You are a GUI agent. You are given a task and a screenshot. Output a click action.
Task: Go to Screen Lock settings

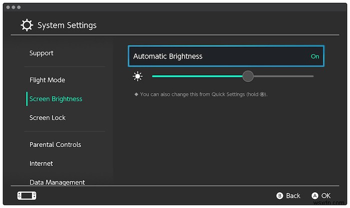point(47,117)
